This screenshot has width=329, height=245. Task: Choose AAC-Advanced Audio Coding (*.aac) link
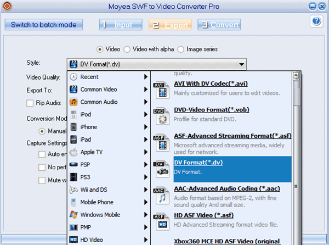pyautogui.click(x=227, y=188)
